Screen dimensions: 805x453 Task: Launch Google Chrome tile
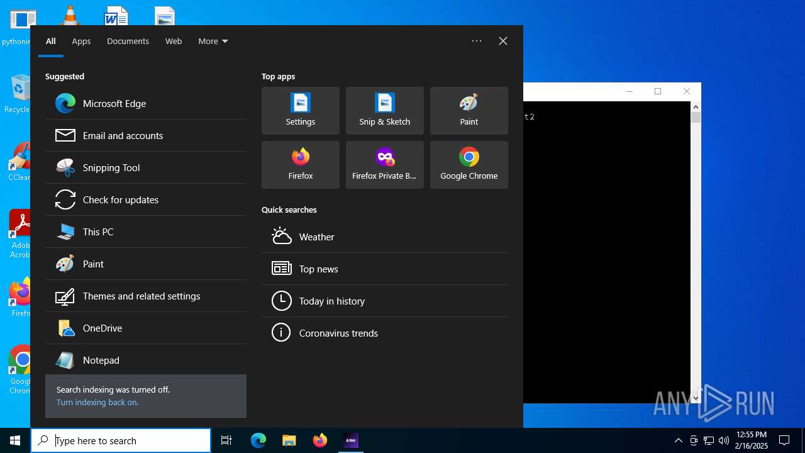pos(469,165)
